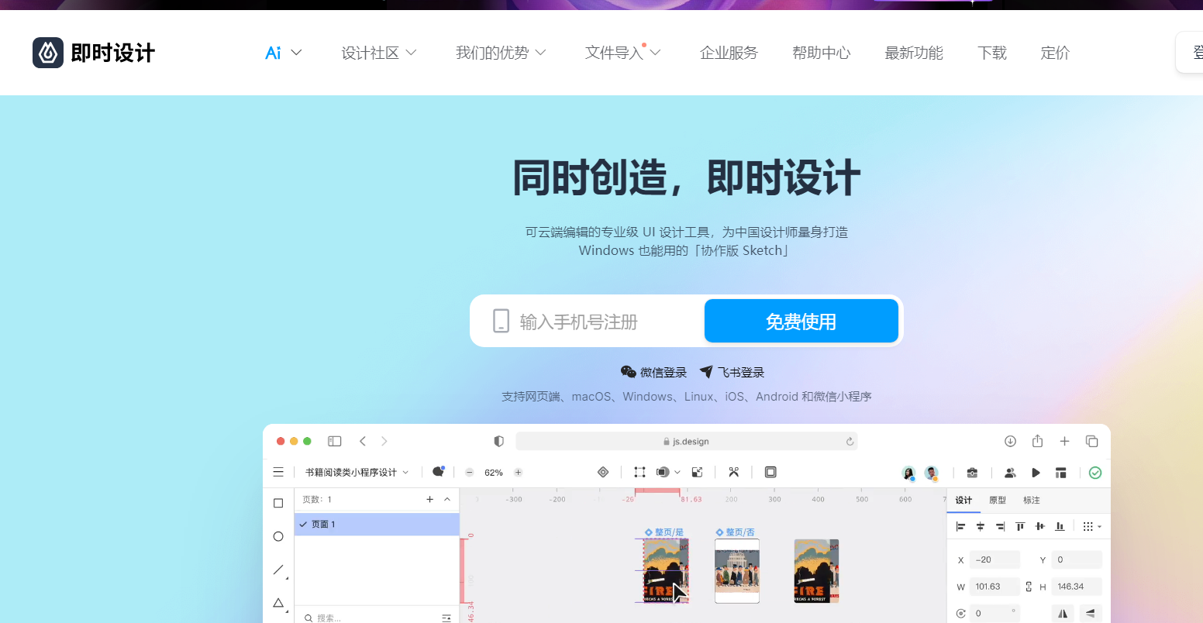Click the align right icon
The image size is (1203, 623).
tap(1000, 526)
